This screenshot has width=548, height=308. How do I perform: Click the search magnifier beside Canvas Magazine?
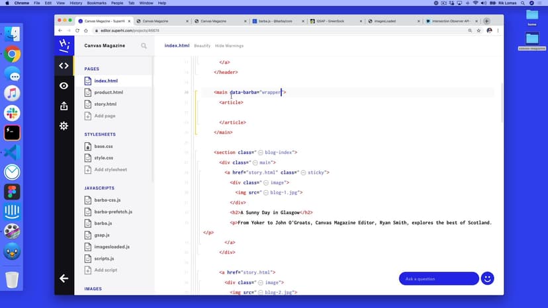click(144, 46)
